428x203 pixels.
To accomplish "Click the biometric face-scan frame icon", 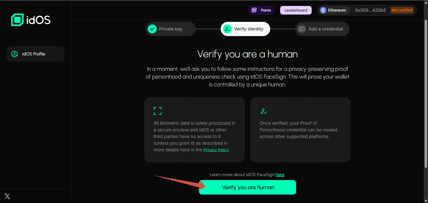I will tap(158, 111).
